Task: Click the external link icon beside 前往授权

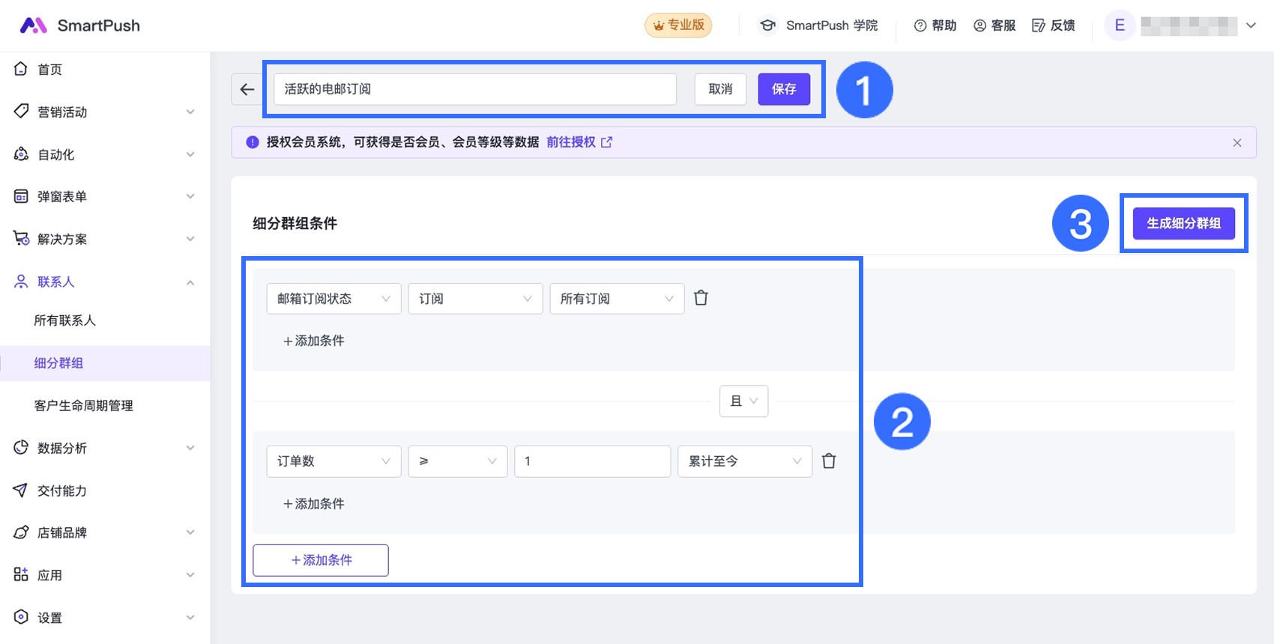Action: [x=606, y=142]
